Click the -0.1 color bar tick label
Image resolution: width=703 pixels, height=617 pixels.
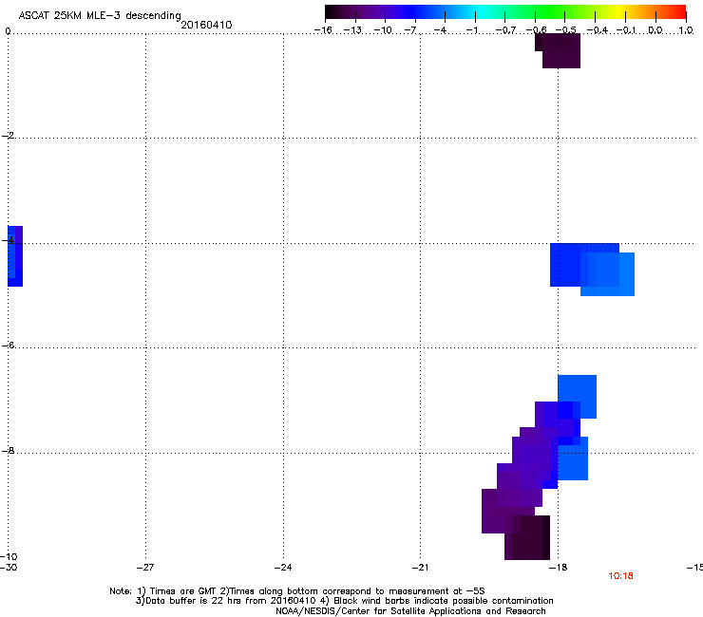(626, 30)
